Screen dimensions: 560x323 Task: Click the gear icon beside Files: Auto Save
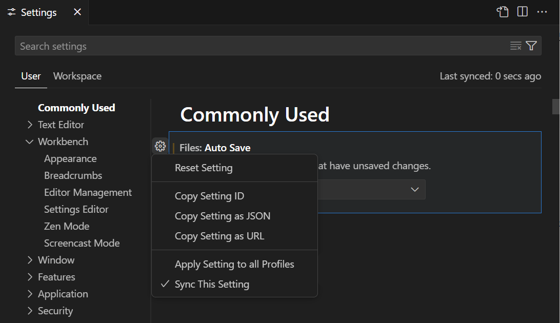(160, 146)
